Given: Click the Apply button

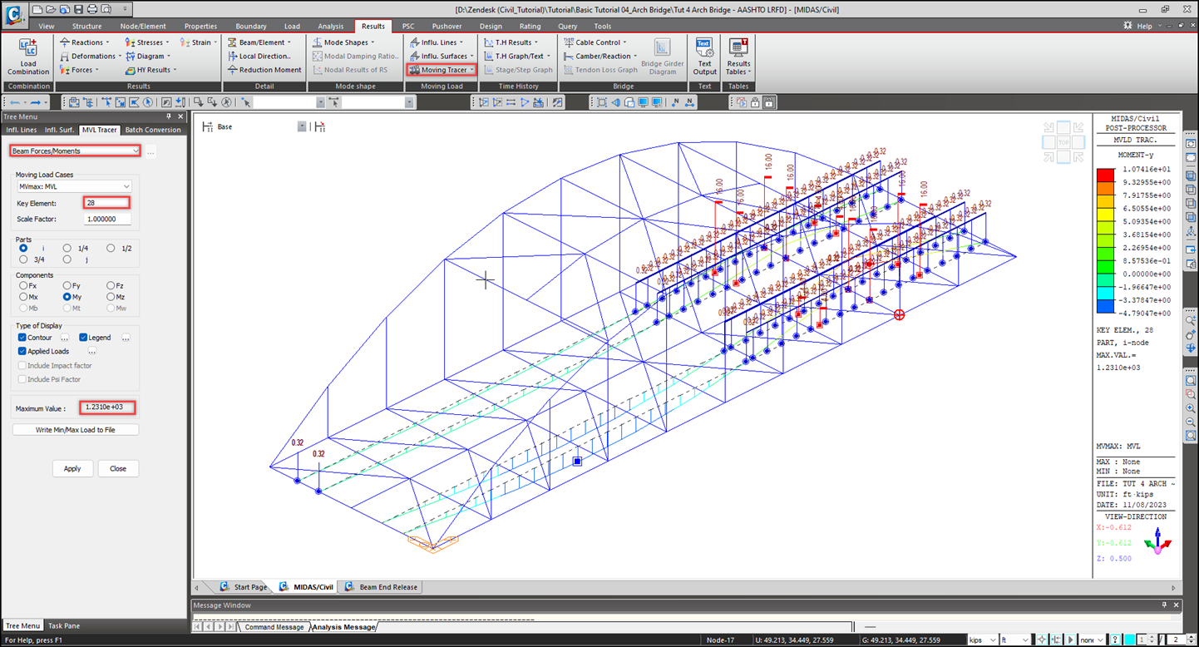Looking at the screenshot, I should [72, 468].
